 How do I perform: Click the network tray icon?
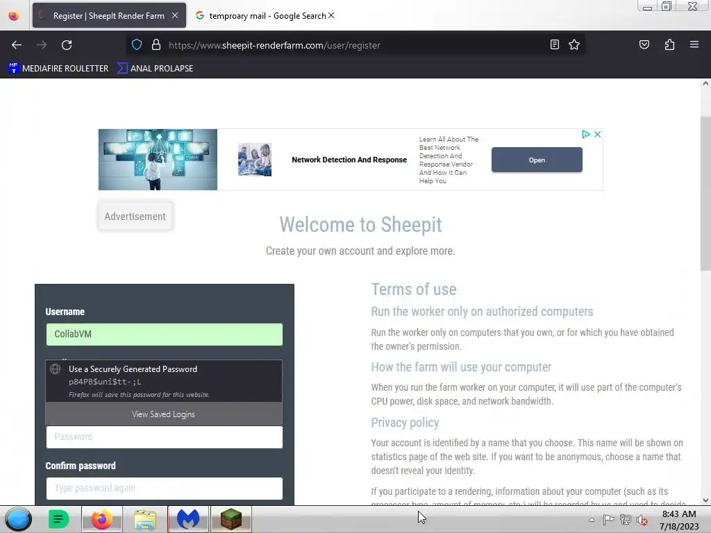coord(626,519)
